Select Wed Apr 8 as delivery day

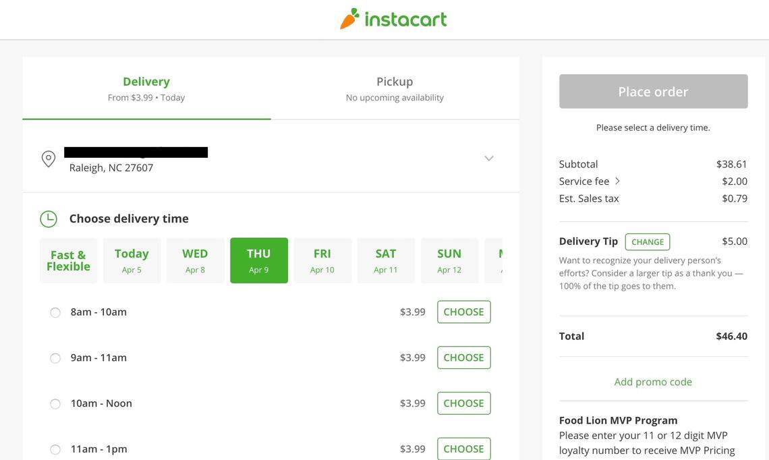point(195,260)
